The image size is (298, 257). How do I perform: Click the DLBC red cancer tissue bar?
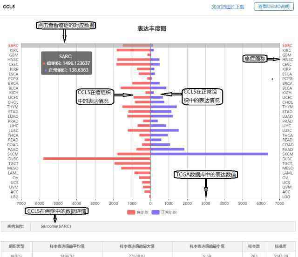97,159
